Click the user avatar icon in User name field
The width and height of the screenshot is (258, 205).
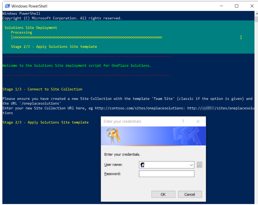(142, 165)
